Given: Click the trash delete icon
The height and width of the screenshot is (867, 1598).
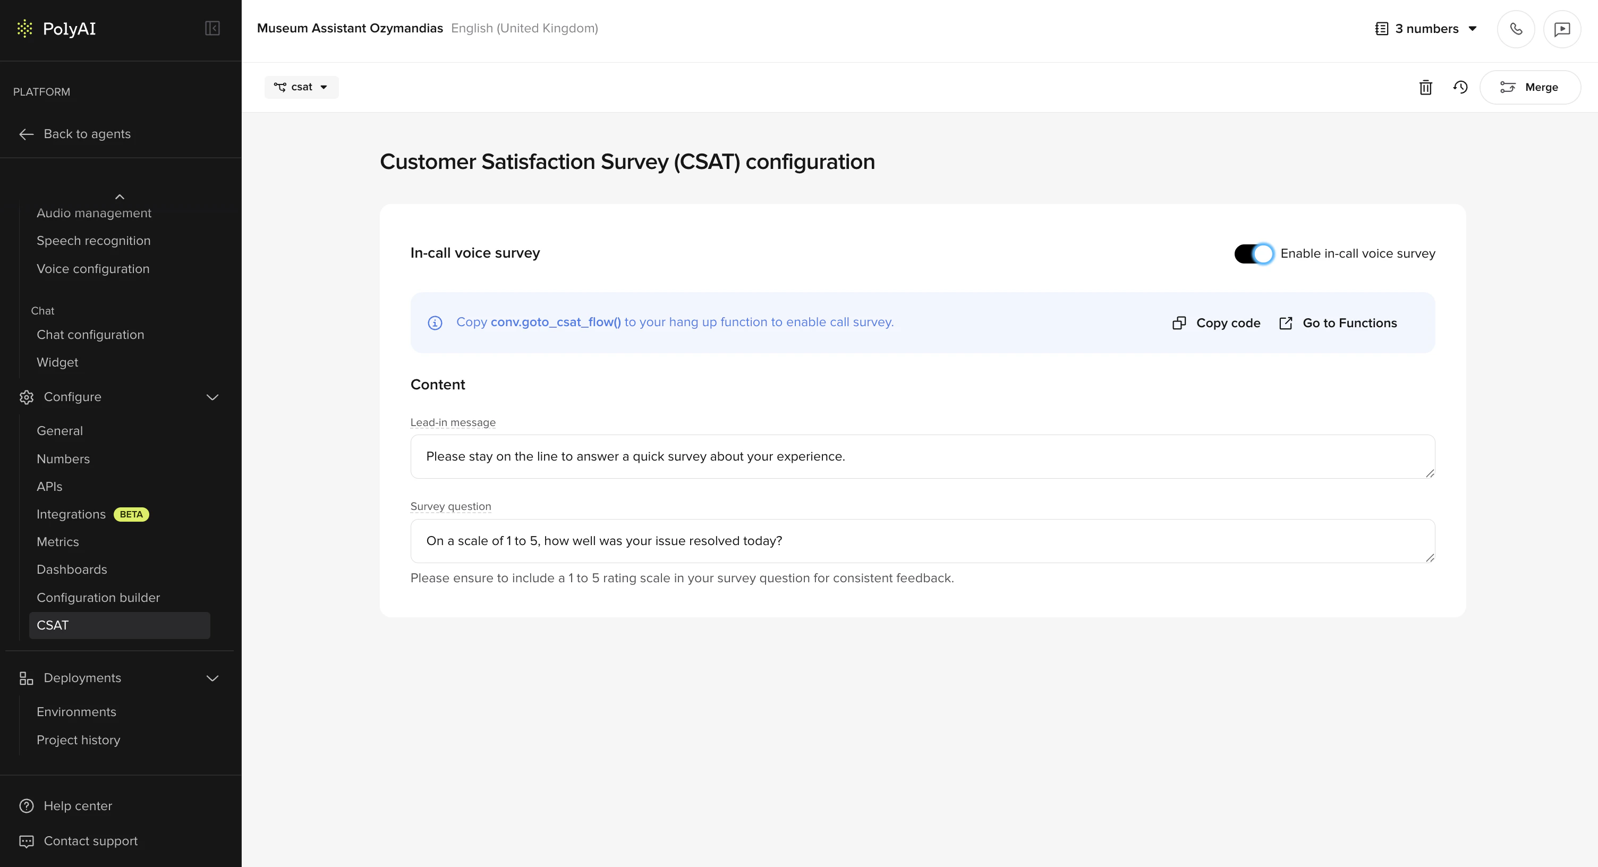Looking at the screenshot, I should (1425, 88).
